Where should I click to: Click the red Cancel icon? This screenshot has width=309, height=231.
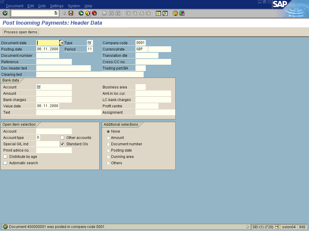94,13
